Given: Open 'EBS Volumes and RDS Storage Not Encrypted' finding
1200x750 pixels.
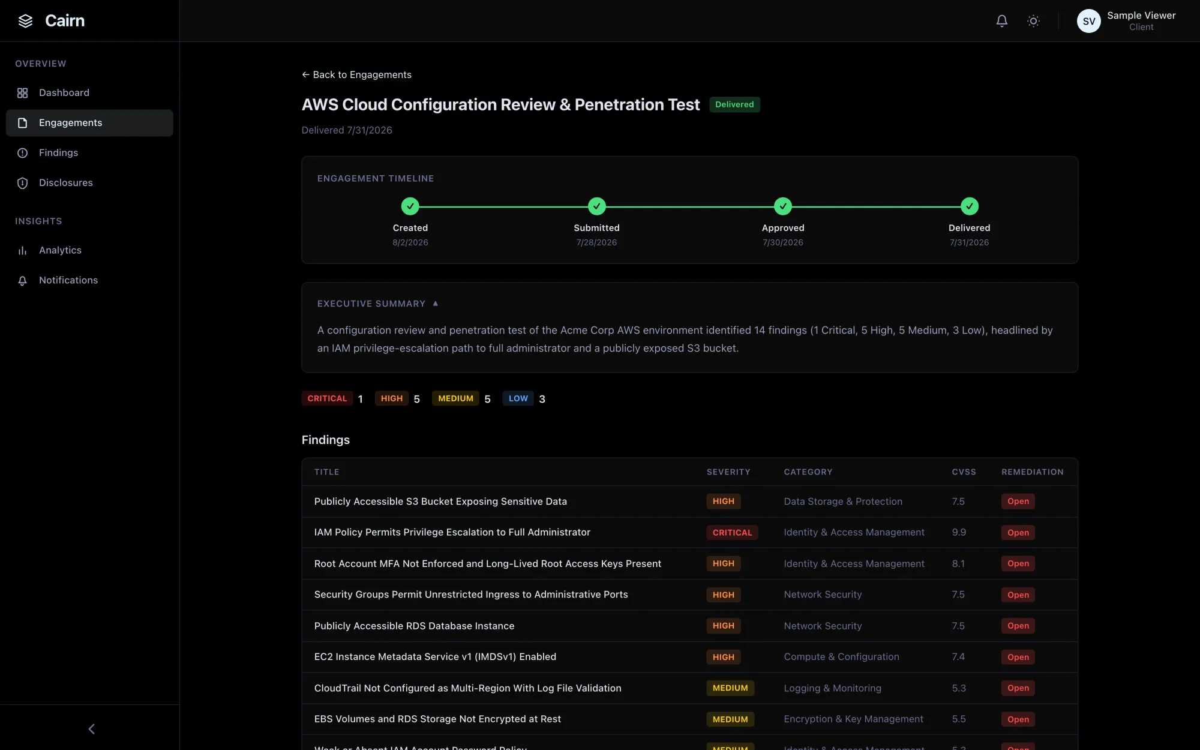Looking at the screenshot, I should coord(437,719).
